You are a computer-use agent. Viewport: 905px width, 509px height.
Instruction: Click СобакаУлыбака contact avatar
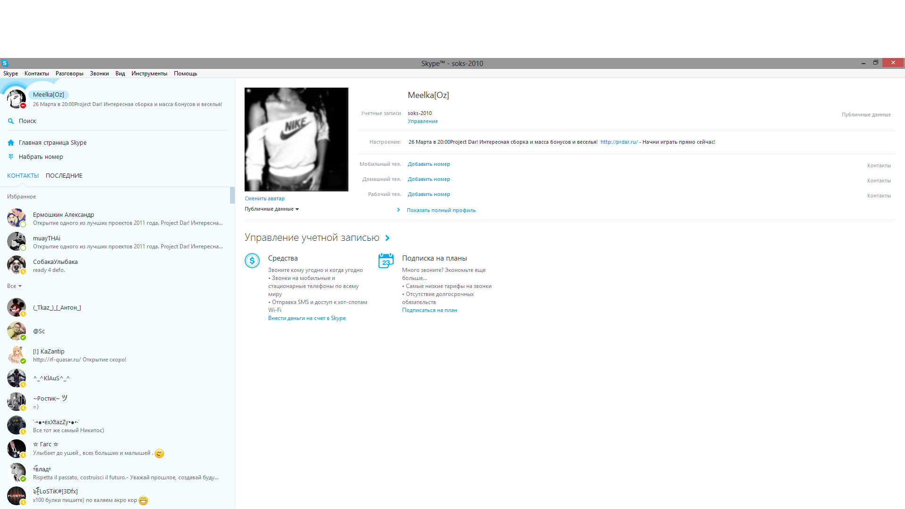[16, 265]
